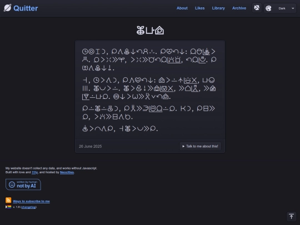Screen dimensions: 300x225
Task: Click the Quitter planet logo icon
Action: click(7, 8)
